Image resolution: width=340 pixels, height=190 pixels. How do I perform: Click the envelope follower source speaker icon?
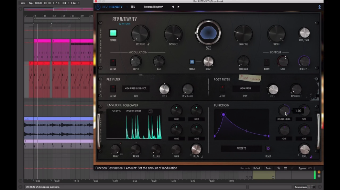150,111
